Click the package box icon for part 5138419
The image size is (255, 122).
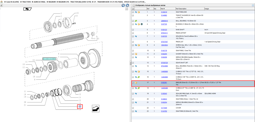pos(139,12)
